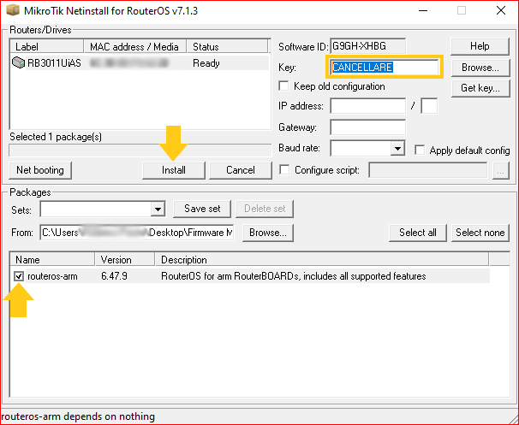
Task: Open configure script file picker ellipsis button
Action: [500, 170]
